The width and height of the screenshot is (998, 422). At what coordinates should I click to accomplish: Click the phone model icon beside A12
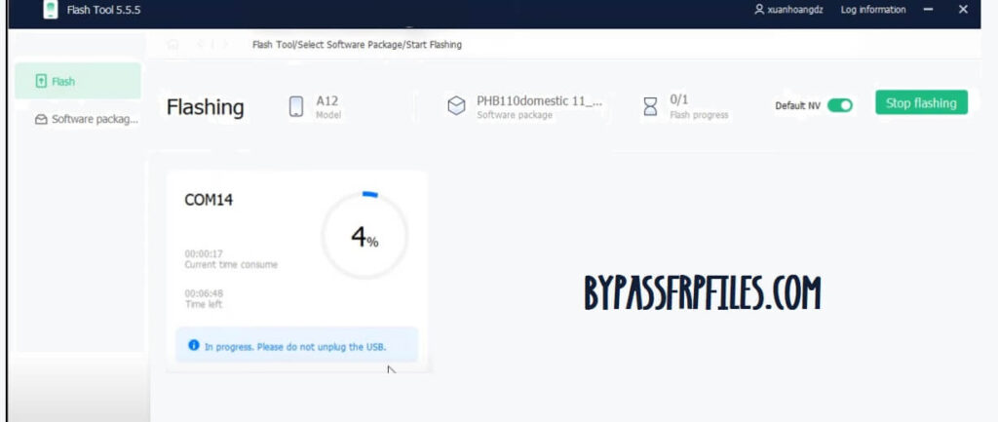(x=296, y=106)
